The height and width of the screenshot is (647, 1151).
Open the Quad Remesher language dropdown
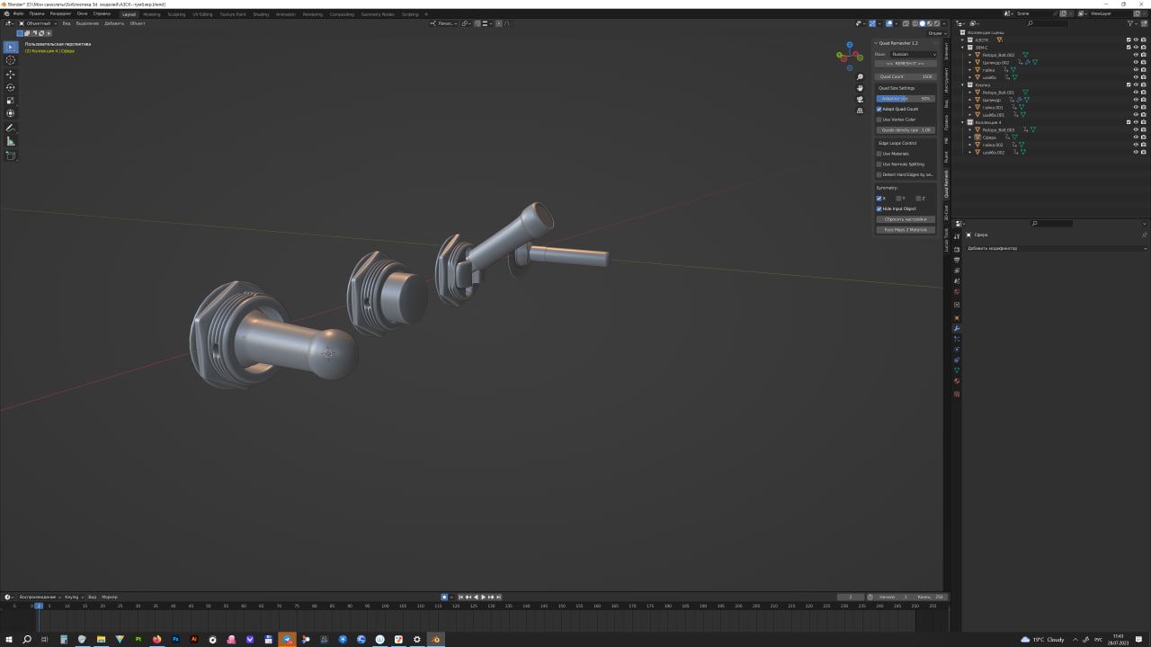point(913,54)
